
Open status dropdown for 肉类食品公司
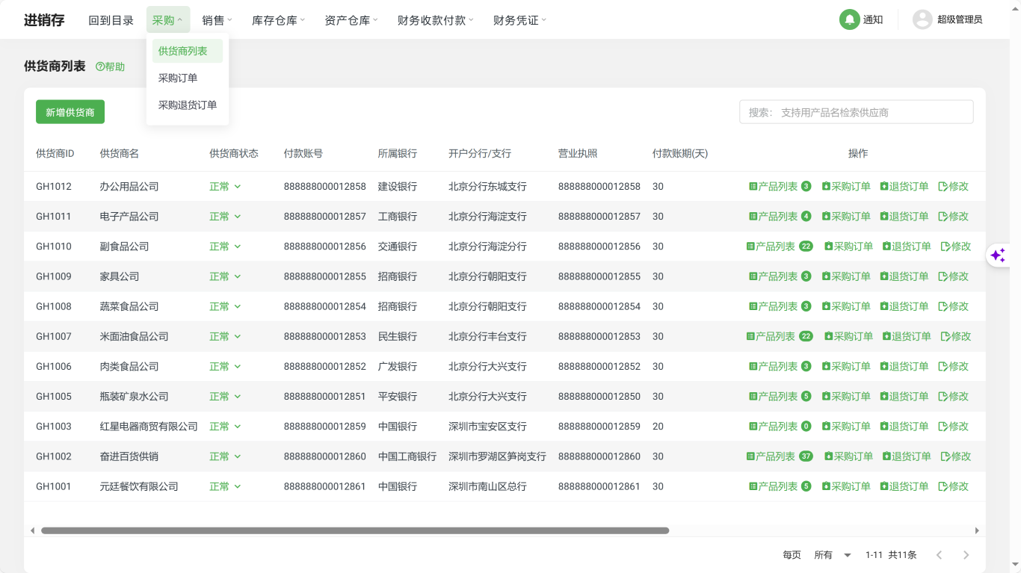pos(225,366)
